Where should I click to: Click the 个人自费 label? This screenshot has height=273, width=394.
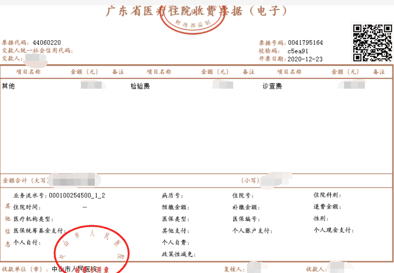click(x=176, y=243)
